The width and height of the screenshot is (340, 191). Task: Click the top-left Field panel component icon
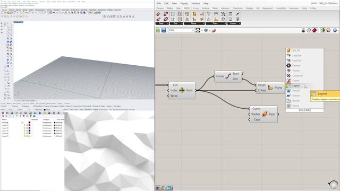pos(158,14)
